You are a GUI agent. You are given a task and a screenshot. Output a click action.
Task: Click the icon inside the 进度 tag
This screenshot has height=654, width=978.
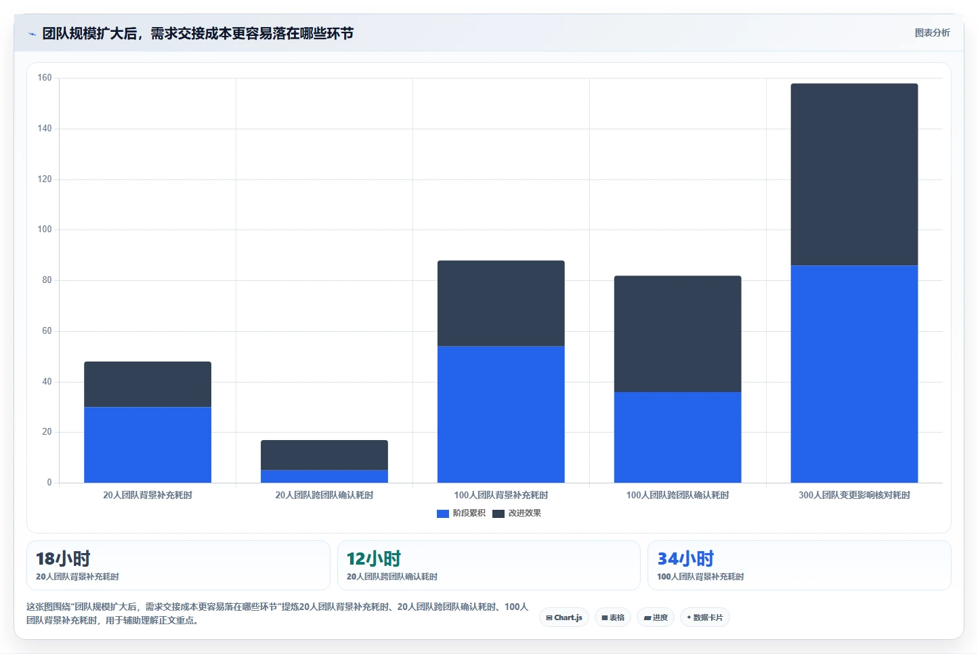point(647,618)
